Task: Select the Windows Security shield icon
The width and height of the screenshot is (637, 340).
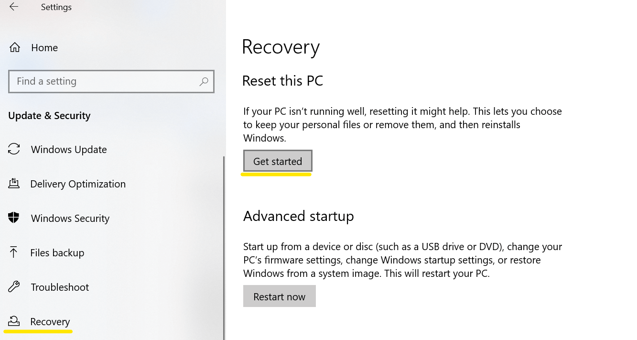Action: coord(14,218)
